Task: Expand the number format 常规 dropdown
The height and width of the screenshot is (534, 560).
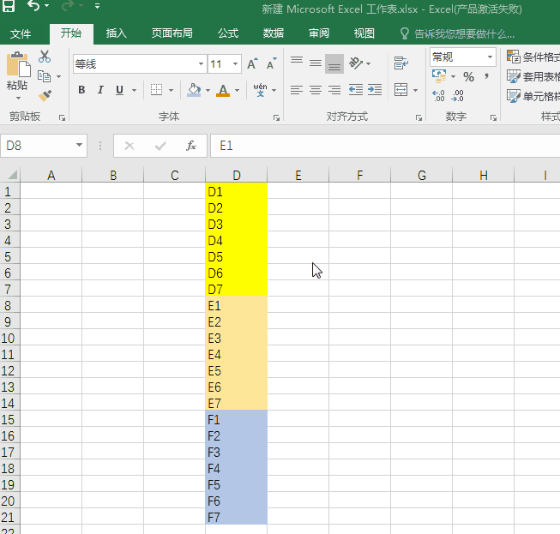Action: coord(491,57)
